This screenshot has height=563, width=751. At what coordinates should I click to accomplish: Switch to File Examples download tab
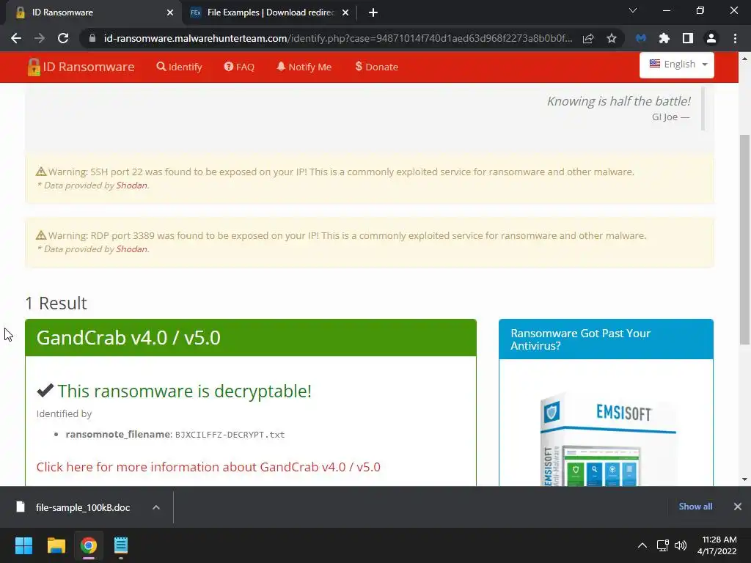(x=269, y=12)
